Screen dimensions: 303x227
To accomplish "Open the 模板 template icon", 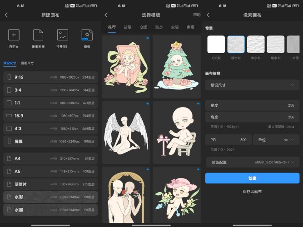I will [87, 35].
